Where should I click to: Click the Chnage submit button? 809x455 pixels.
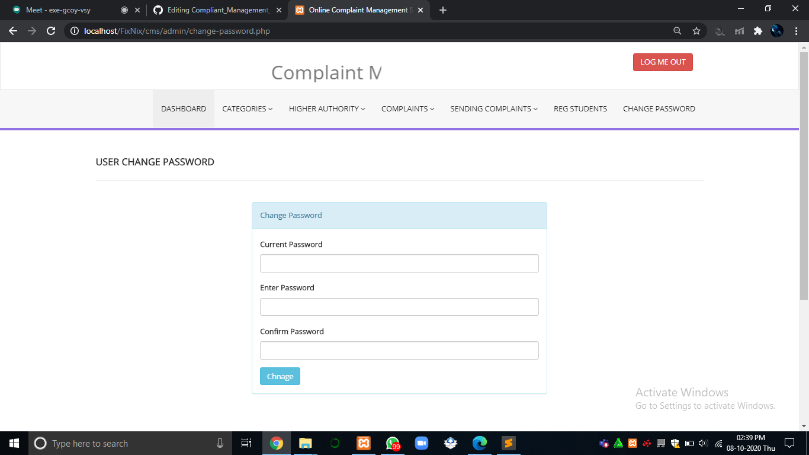[280, 376]
